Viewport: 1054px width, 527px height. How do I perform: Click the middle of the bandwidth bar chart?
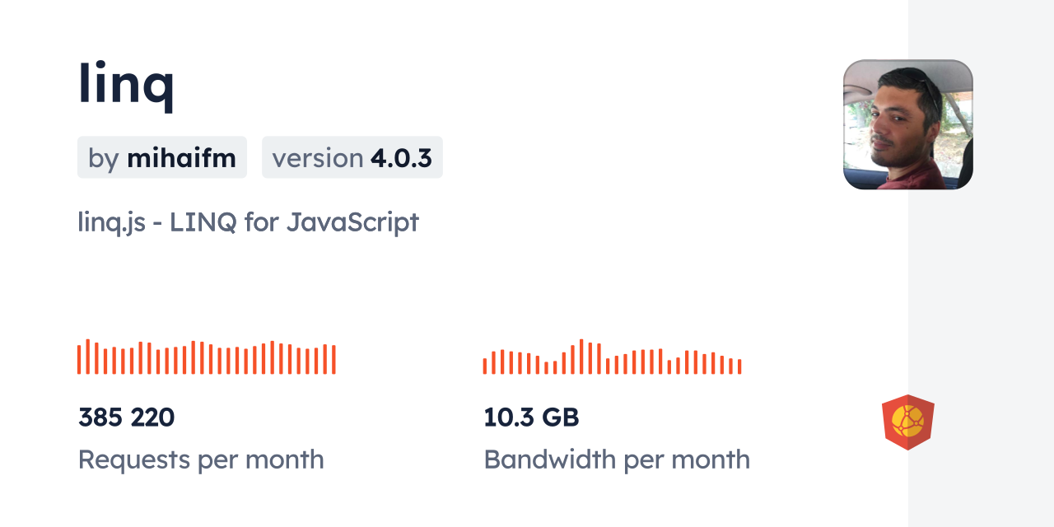pyautogui.click(x=612, y=358)
